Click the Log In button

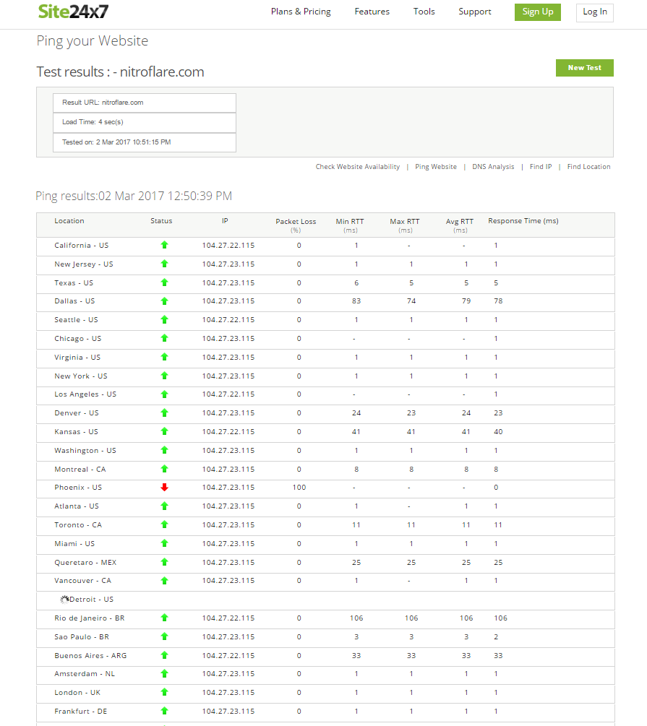click(x=595, y=12)
